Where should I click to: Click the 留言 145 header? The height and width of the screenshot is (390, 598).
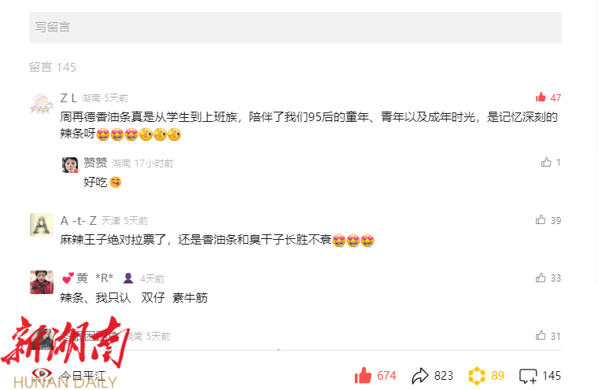pos(53,68)
